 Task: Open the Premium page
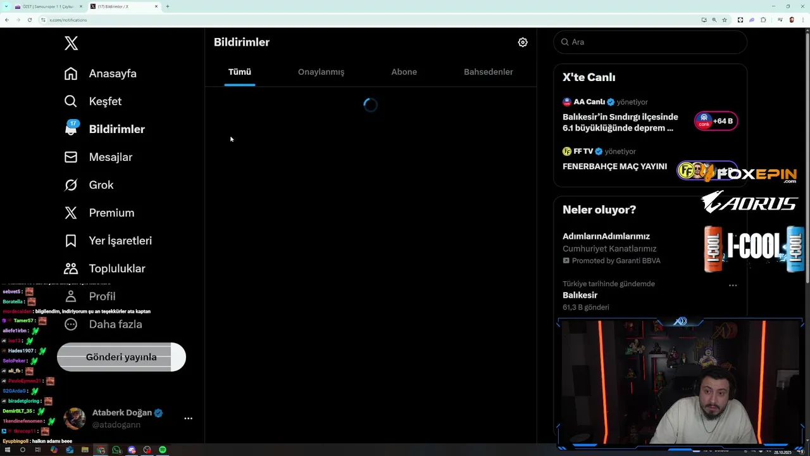(x=99, y=213)
